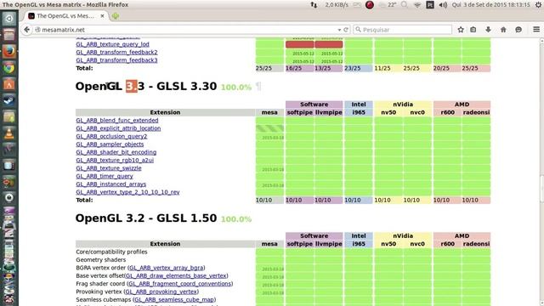The width and height of the screenshot is (544, 306).
Task: Focus the mesamatrix.net address bar
Action: [187, 30]
